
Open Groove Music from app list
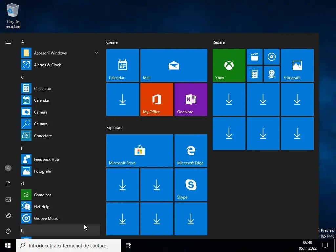(60, 218)
